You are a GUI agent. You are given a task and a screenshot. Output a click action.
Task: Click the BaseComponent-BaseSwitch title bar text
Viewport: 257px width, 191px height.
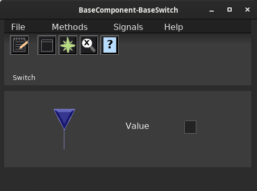tap(128, 10)
